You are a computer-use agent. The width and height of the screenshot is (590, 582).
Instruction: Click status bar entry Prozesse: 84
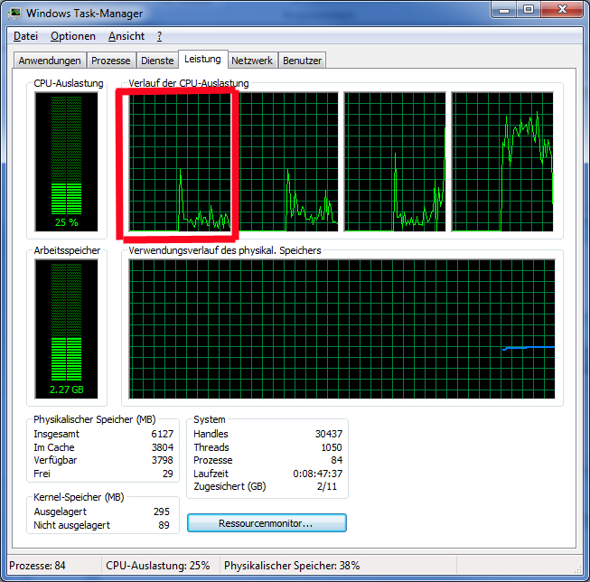[37, 566]
